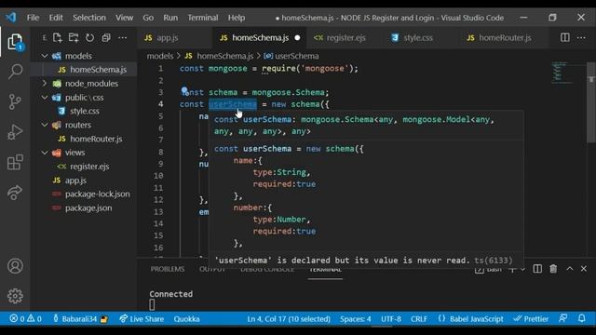Open register.ejs in the file tree

click(x=89, y=167)
